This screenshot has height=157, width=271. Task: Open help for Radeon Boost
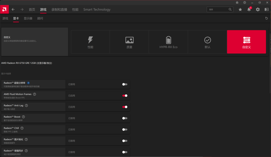(23, 117)
